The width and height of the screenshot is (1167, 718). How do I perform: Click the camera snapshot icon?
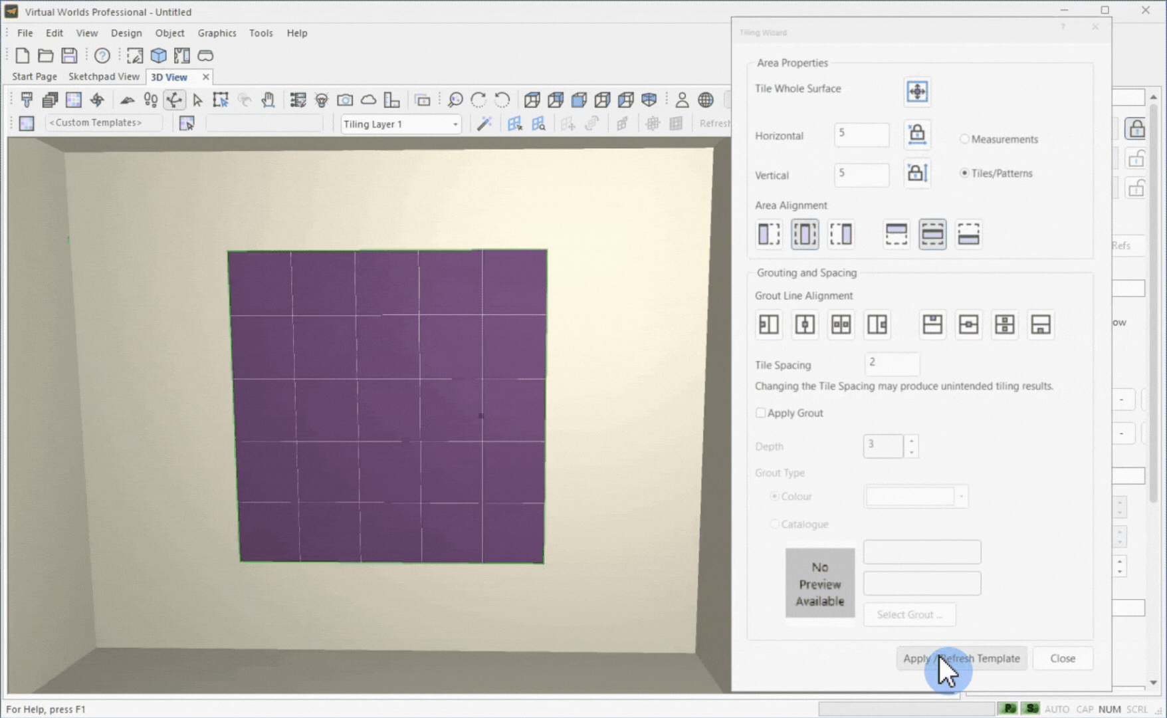345,100
